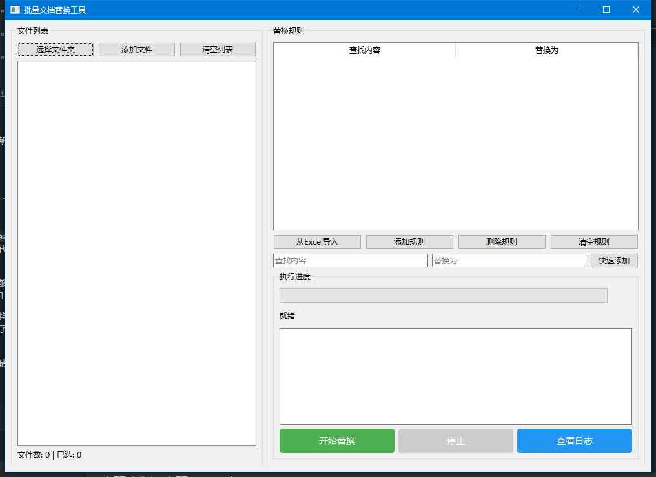This screenshot has width=656, height=477.
Task: Start replacing with green 开始替换 button
Action: pyautogui.click(x=337, y=441)
